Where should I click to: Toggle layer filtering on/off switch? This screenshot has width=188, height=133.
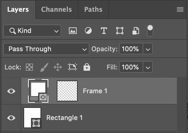tap(150, 31)
